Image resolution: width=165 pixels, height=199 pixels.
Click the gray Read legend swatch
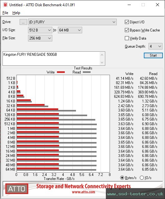pos(87,72)
